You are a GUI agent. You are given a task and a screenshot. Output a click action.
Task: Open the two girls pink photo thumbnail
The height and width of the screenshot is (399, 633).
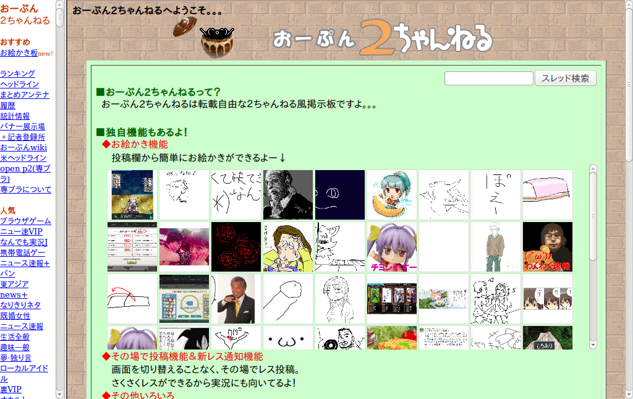point(184,247)
